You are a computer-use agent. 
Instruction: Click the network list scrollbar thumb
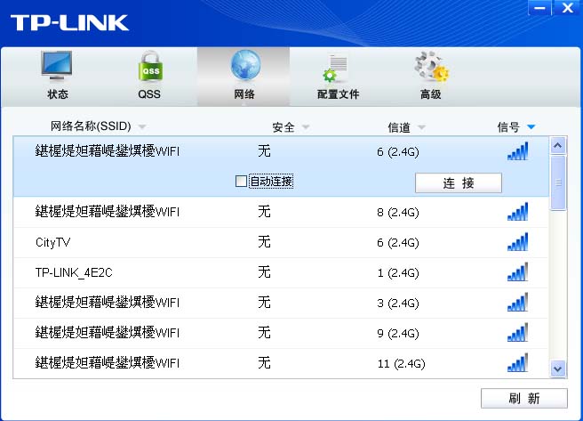coord(558,183)
